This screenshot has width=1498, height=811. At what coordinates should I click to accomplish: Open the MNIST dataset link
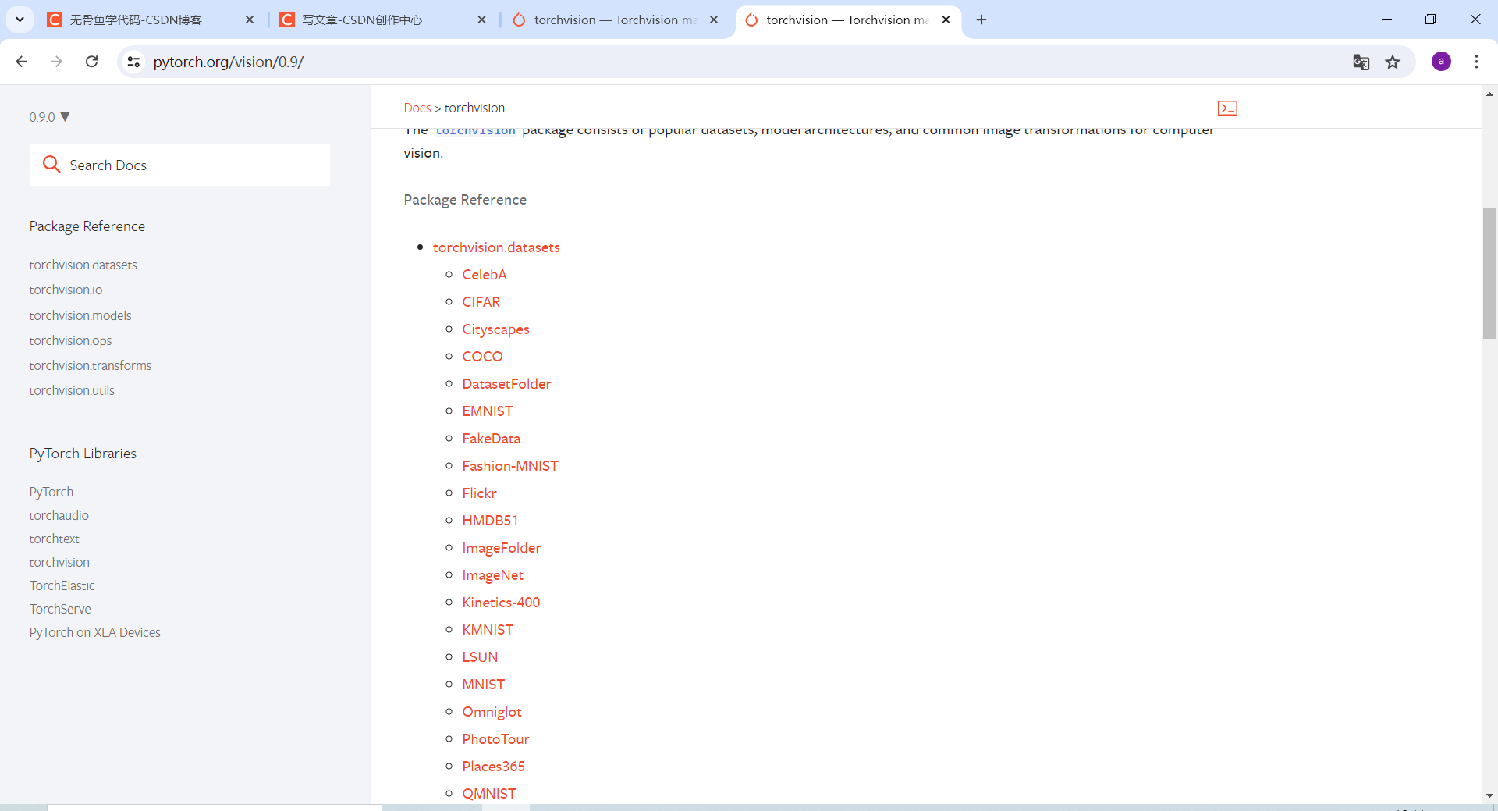coord(484,685)
